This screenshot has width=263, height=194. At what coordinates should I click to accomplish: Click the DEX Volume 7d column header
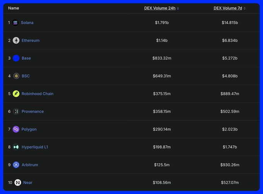(x=228, y=8)
